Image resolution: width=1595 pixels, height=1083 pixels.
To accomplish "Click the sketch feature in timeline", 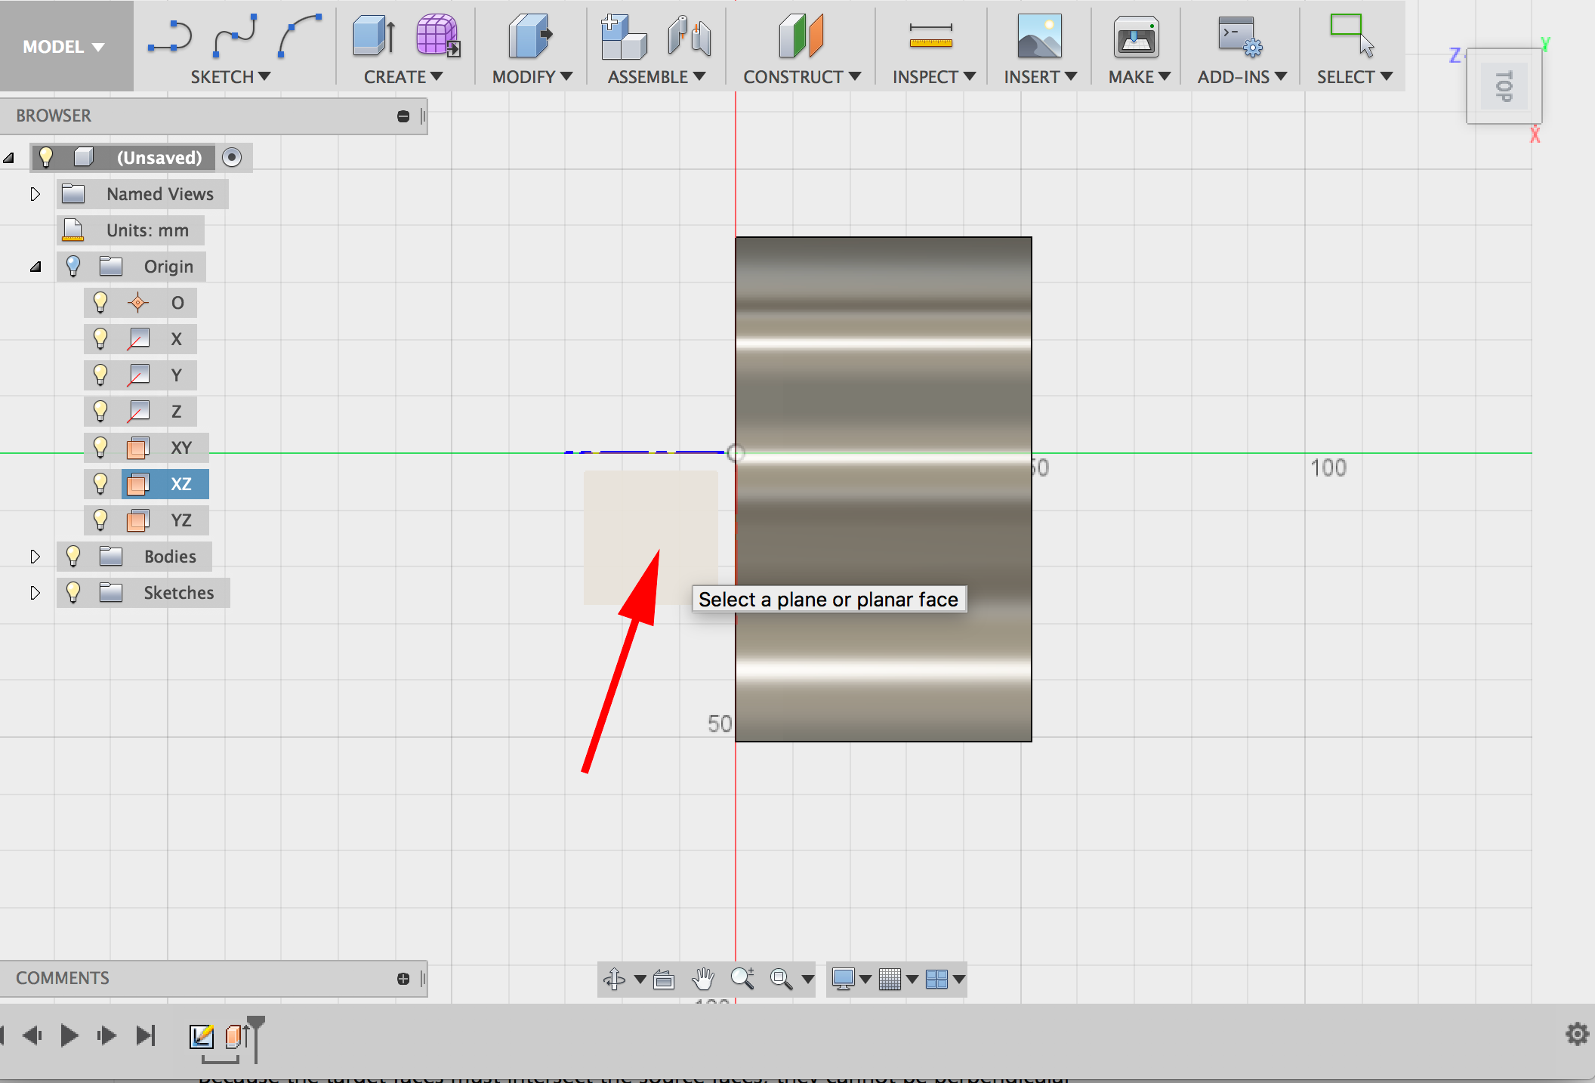I will point(202,1036).
